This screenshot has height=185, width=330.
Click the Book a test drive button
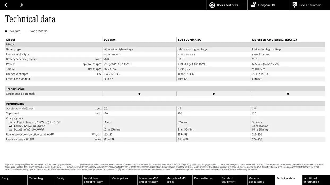point(227,4)
